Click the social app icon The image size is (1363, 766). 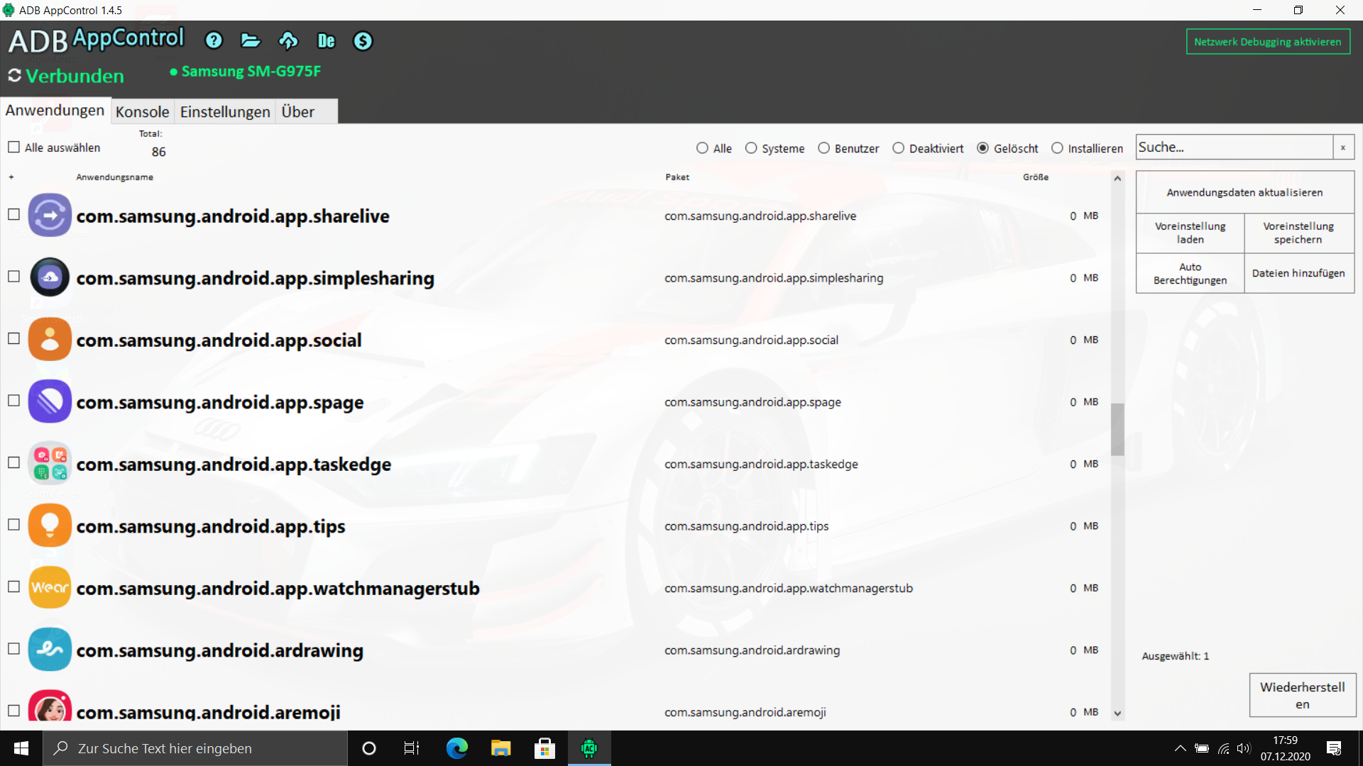pyautogui.click(x=50, y=339)
